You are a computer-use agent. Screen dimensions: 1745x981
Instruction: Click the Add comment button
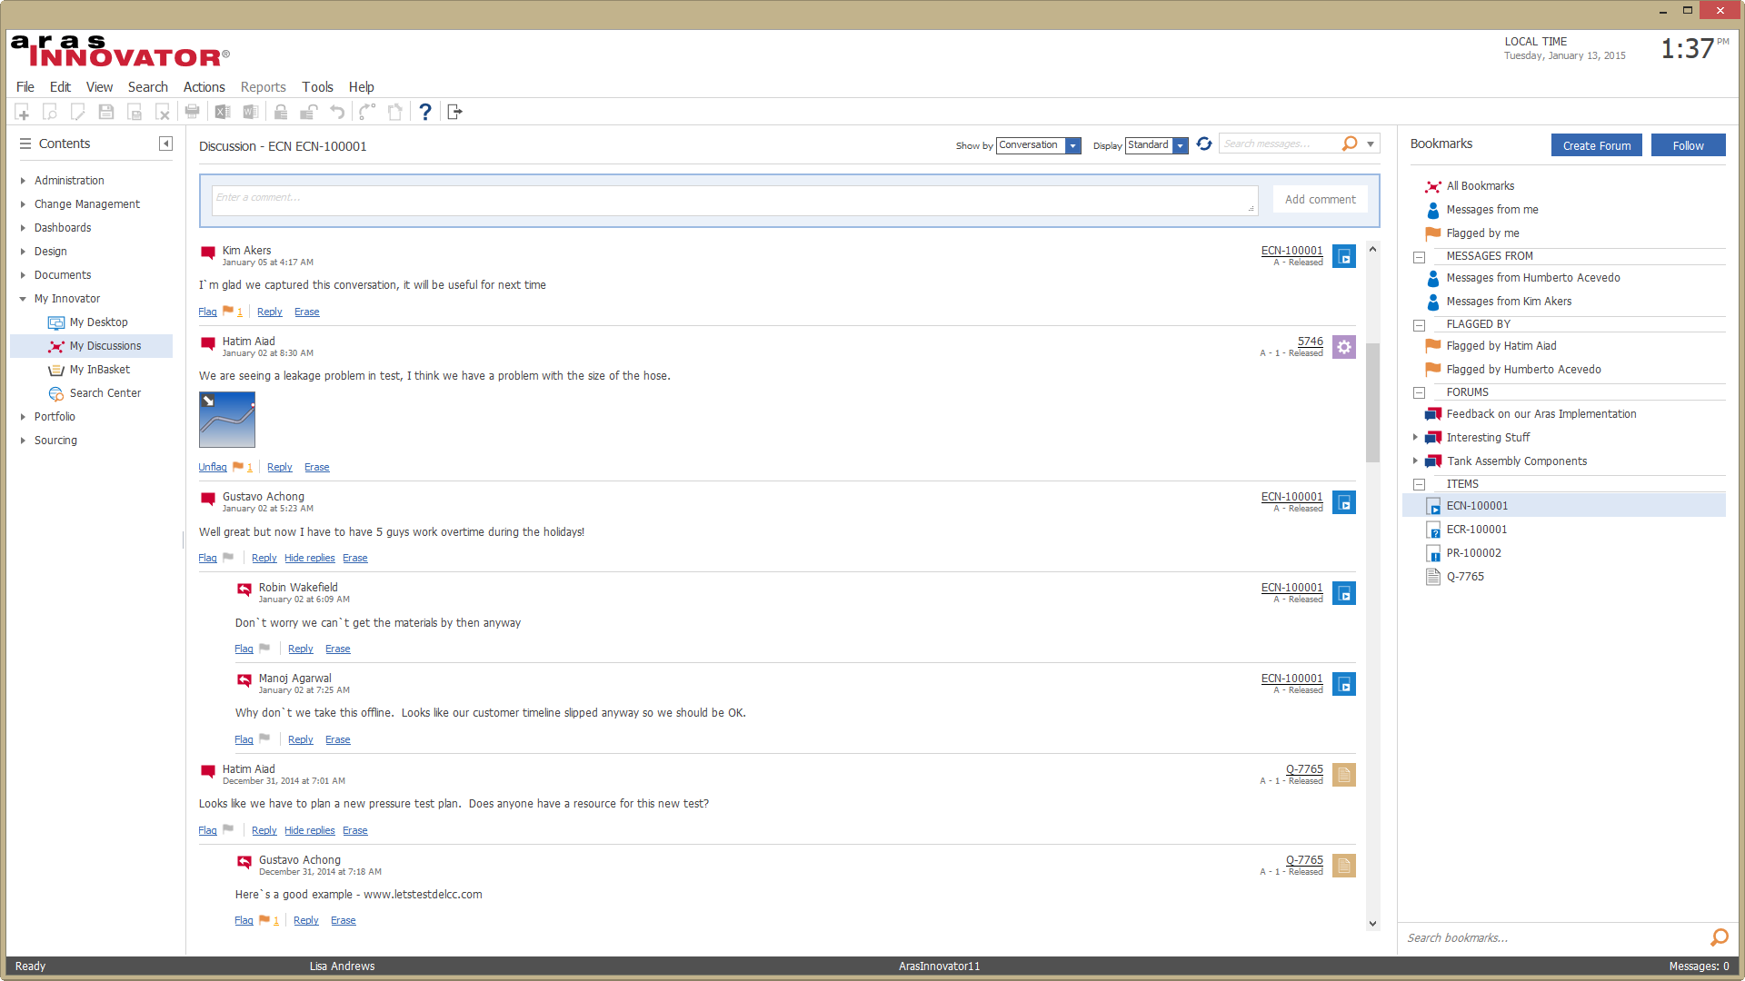click(x=1320, y=200)
